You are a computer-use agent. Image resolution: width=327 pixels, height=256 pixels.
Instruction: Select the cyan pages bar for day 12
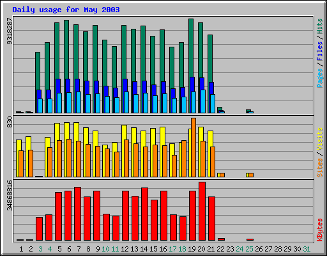pos(126,102)
